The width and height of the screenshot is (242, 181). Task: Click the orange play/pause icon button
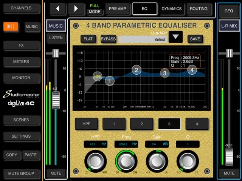coord(11,26)
